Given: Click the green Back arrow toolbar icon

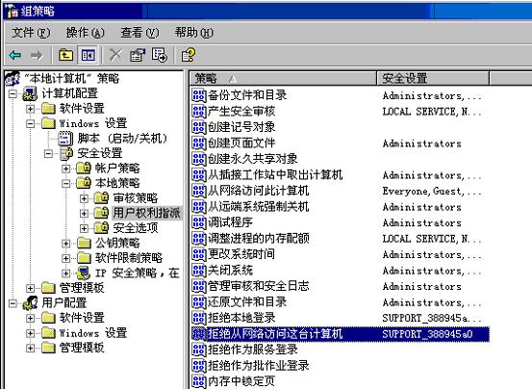Looking at the screenshot, I should pyautogui.click(x=15, y=55).
